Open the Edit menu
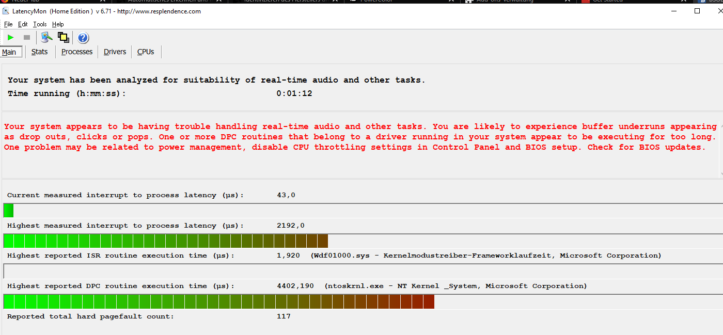The height and width of the screenshot is (335, 723). pos(23,24)
